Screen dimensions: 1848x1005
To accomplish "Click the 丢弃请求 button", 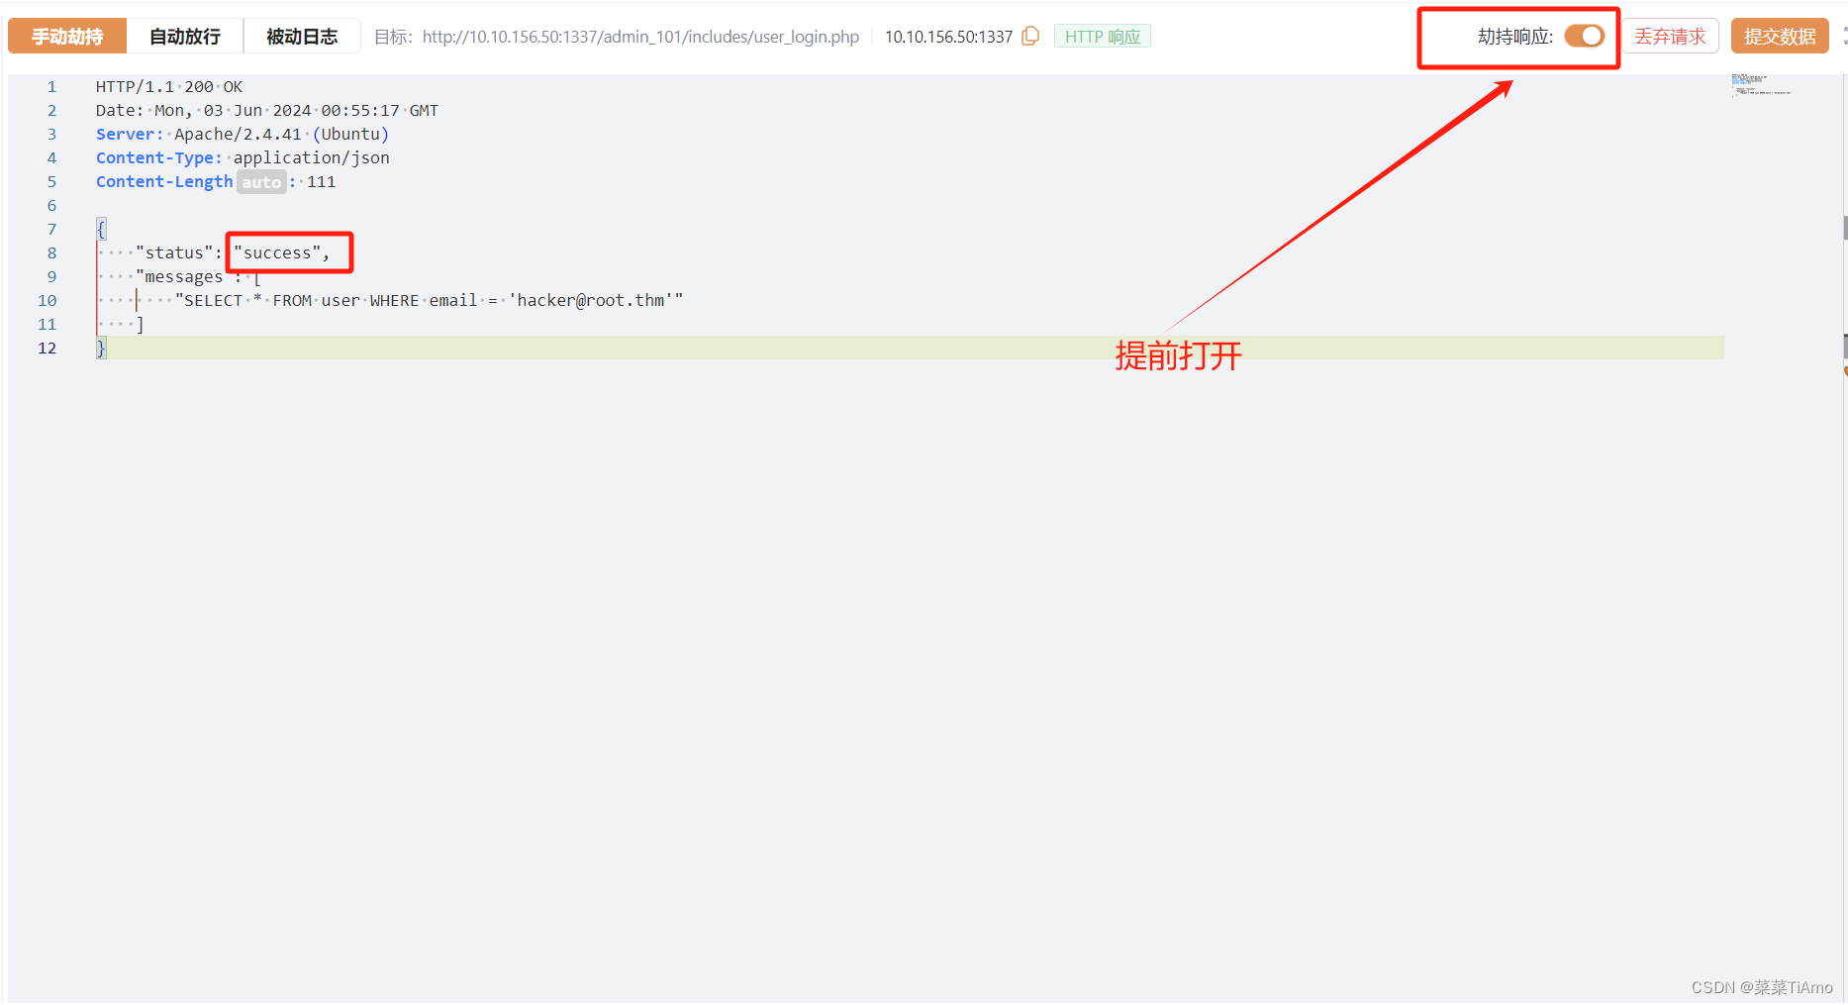I will point(1670,36).
